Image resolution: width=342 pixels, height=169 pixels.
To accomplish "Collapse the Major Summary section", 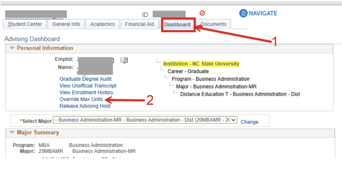I will click(12, 133).
